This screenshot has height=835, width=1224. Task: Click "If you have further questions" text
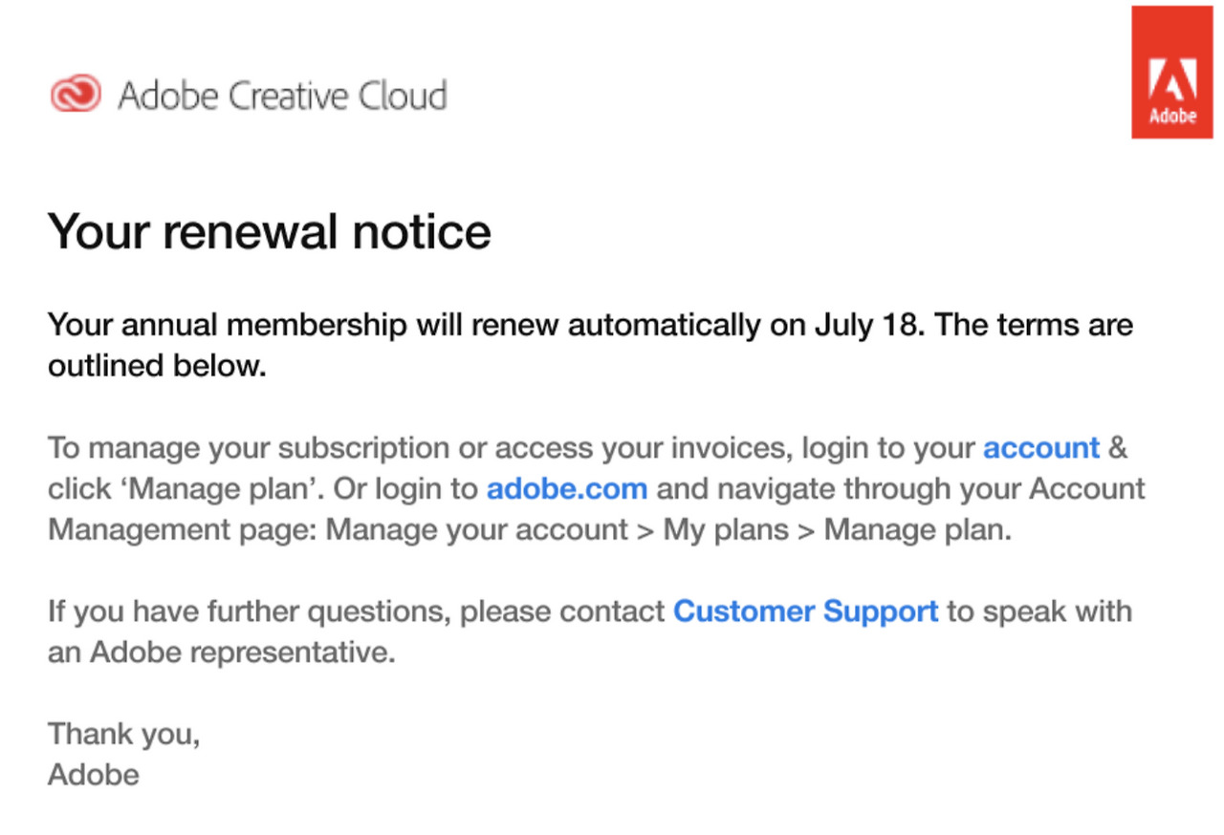248,611
